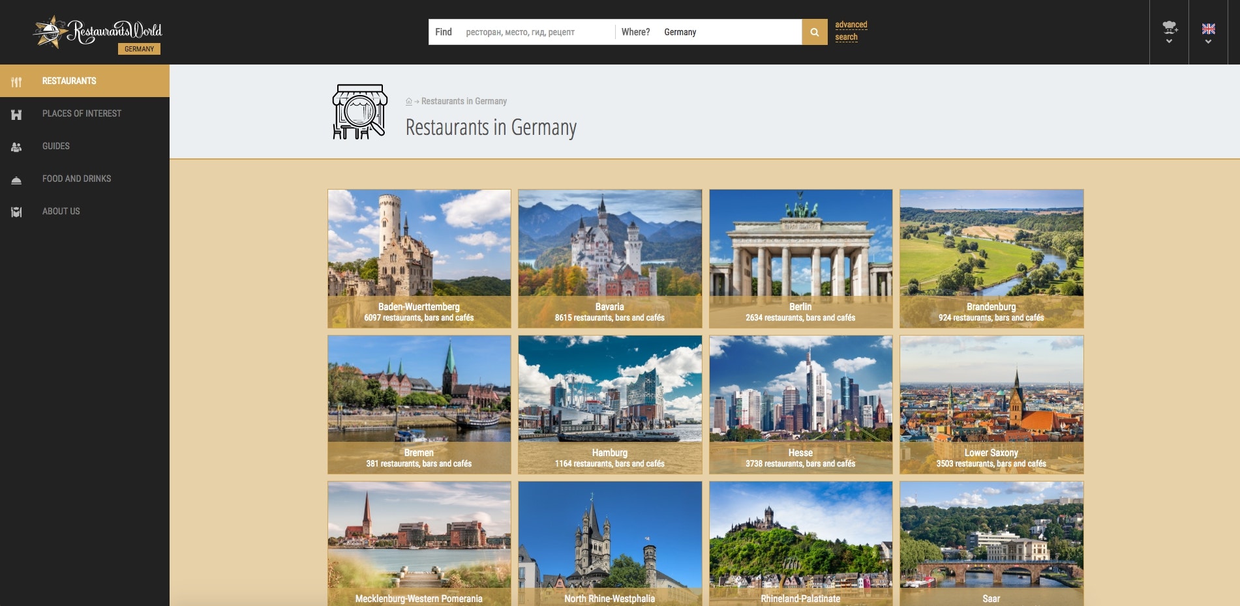Click inside the Find search field
1240x606 pixels.
point(535,31)
